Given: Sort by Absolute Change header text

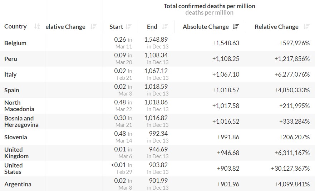Looking at the screenshot, I should (206, 27).
